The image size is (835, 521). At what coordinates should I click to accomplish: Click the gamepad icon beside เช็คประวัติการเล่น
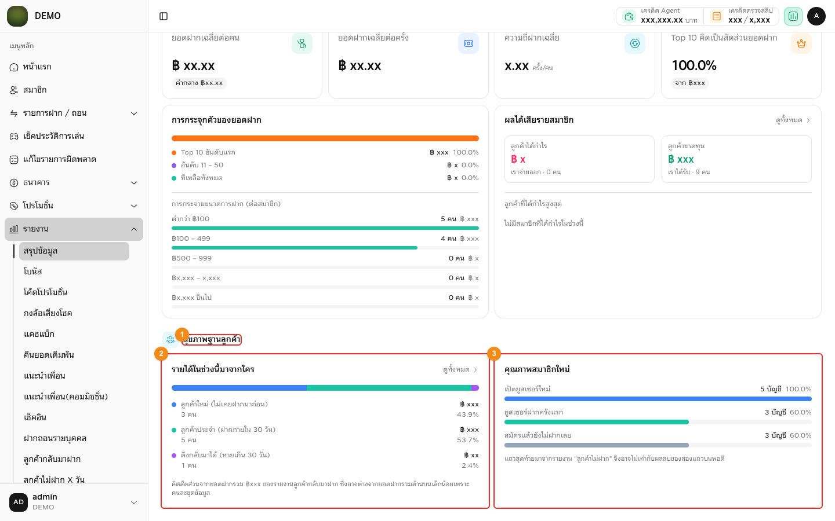(x=14, y=137)
